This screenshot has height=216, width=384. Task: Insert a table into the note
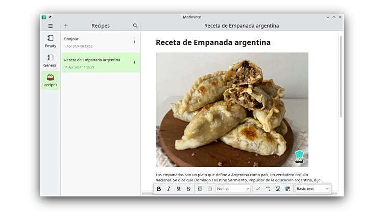coord(287,189)
